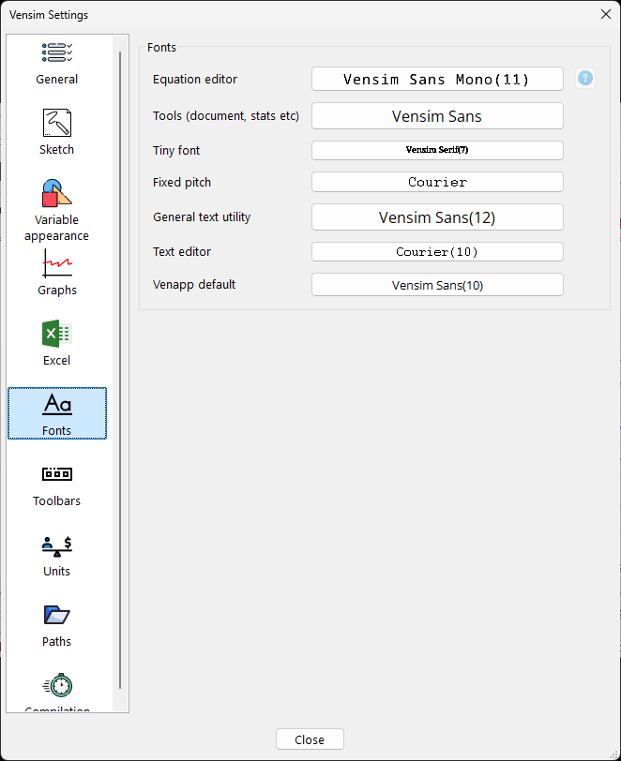Select the Compilation stopwatch icon
The width and height of the screenshot is (621, 761).
57,686
